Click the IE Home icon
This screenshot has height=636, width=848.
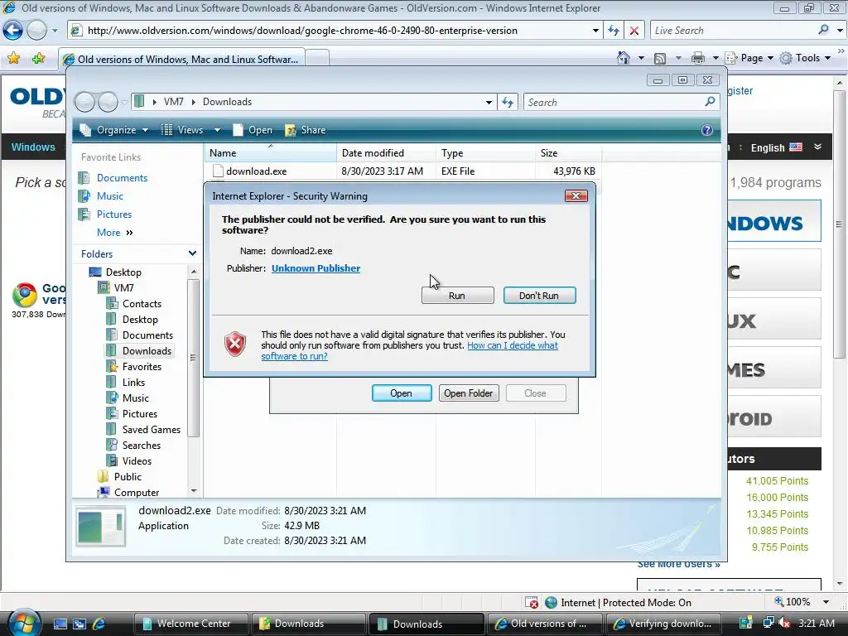(624, 57)
